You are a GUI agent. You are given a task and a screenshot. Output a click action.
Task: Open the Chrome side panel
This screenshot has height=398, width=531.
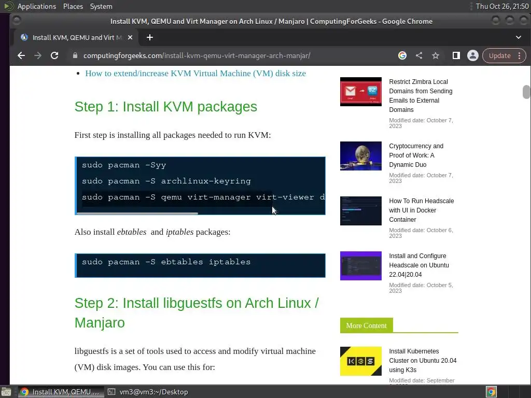tap(456, 55)
